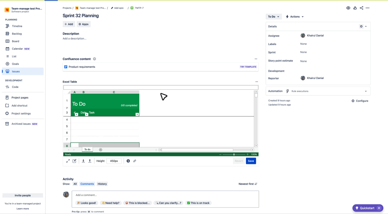Click the Invite people button
Screen dimensions: 388x214
23,195
